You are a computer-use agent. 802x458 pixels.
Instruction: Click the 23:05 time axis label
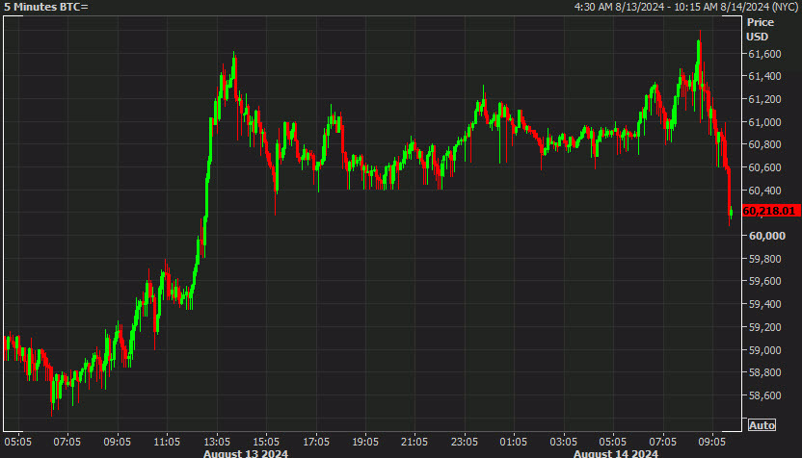pyautogui.click(x=465, y=442)
